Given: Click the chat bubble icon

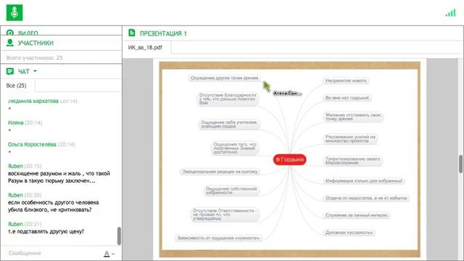Looking at the screenshot, I should 10,71.
